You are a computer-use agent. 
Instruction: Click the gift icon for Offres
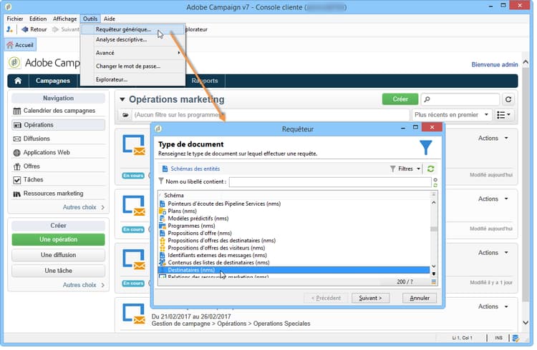click(16, 167)
